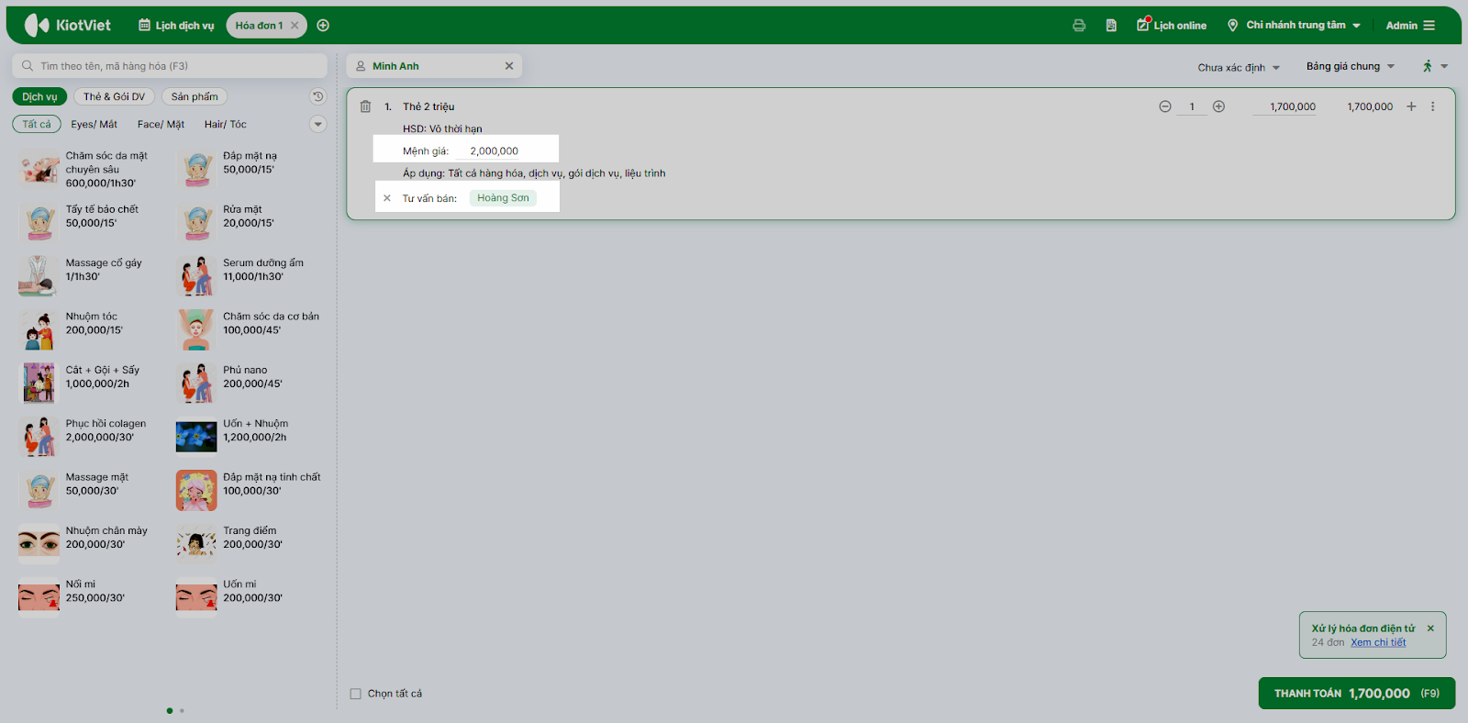Remove the Tư vấn bán consultant

click(x=387, y=198)
